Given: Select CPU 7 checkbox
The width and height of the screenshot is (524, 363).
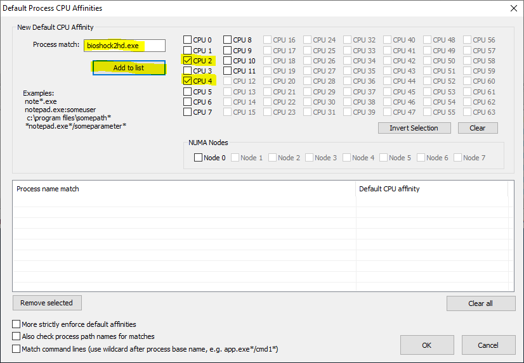Looking at the screenshot, I should pyautogui.click(x=188, y=112).
